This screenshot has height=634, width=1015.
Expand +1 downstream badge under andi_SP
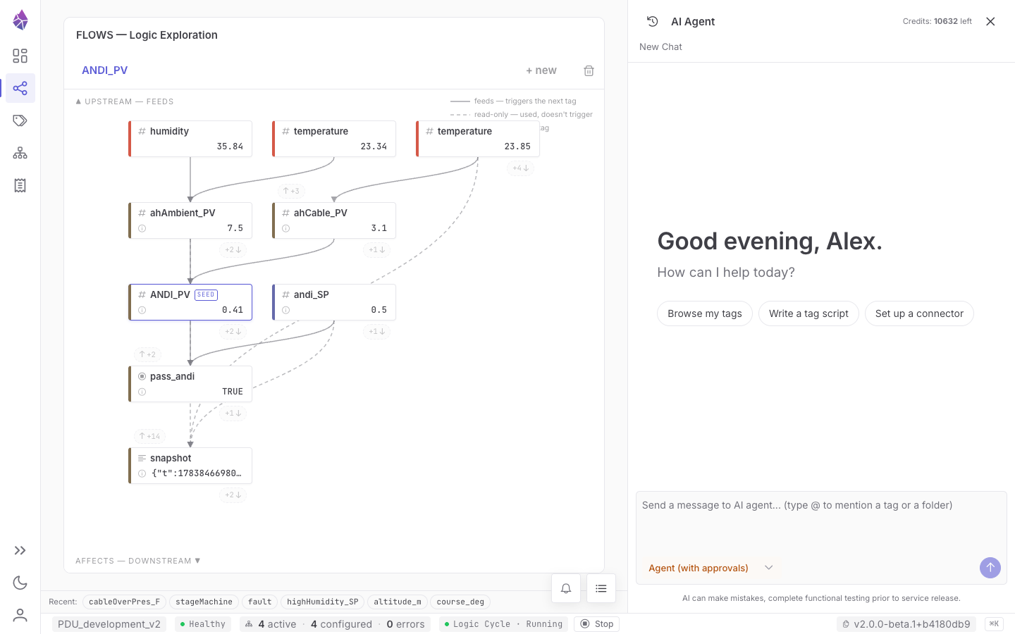[x=377, y=332]
